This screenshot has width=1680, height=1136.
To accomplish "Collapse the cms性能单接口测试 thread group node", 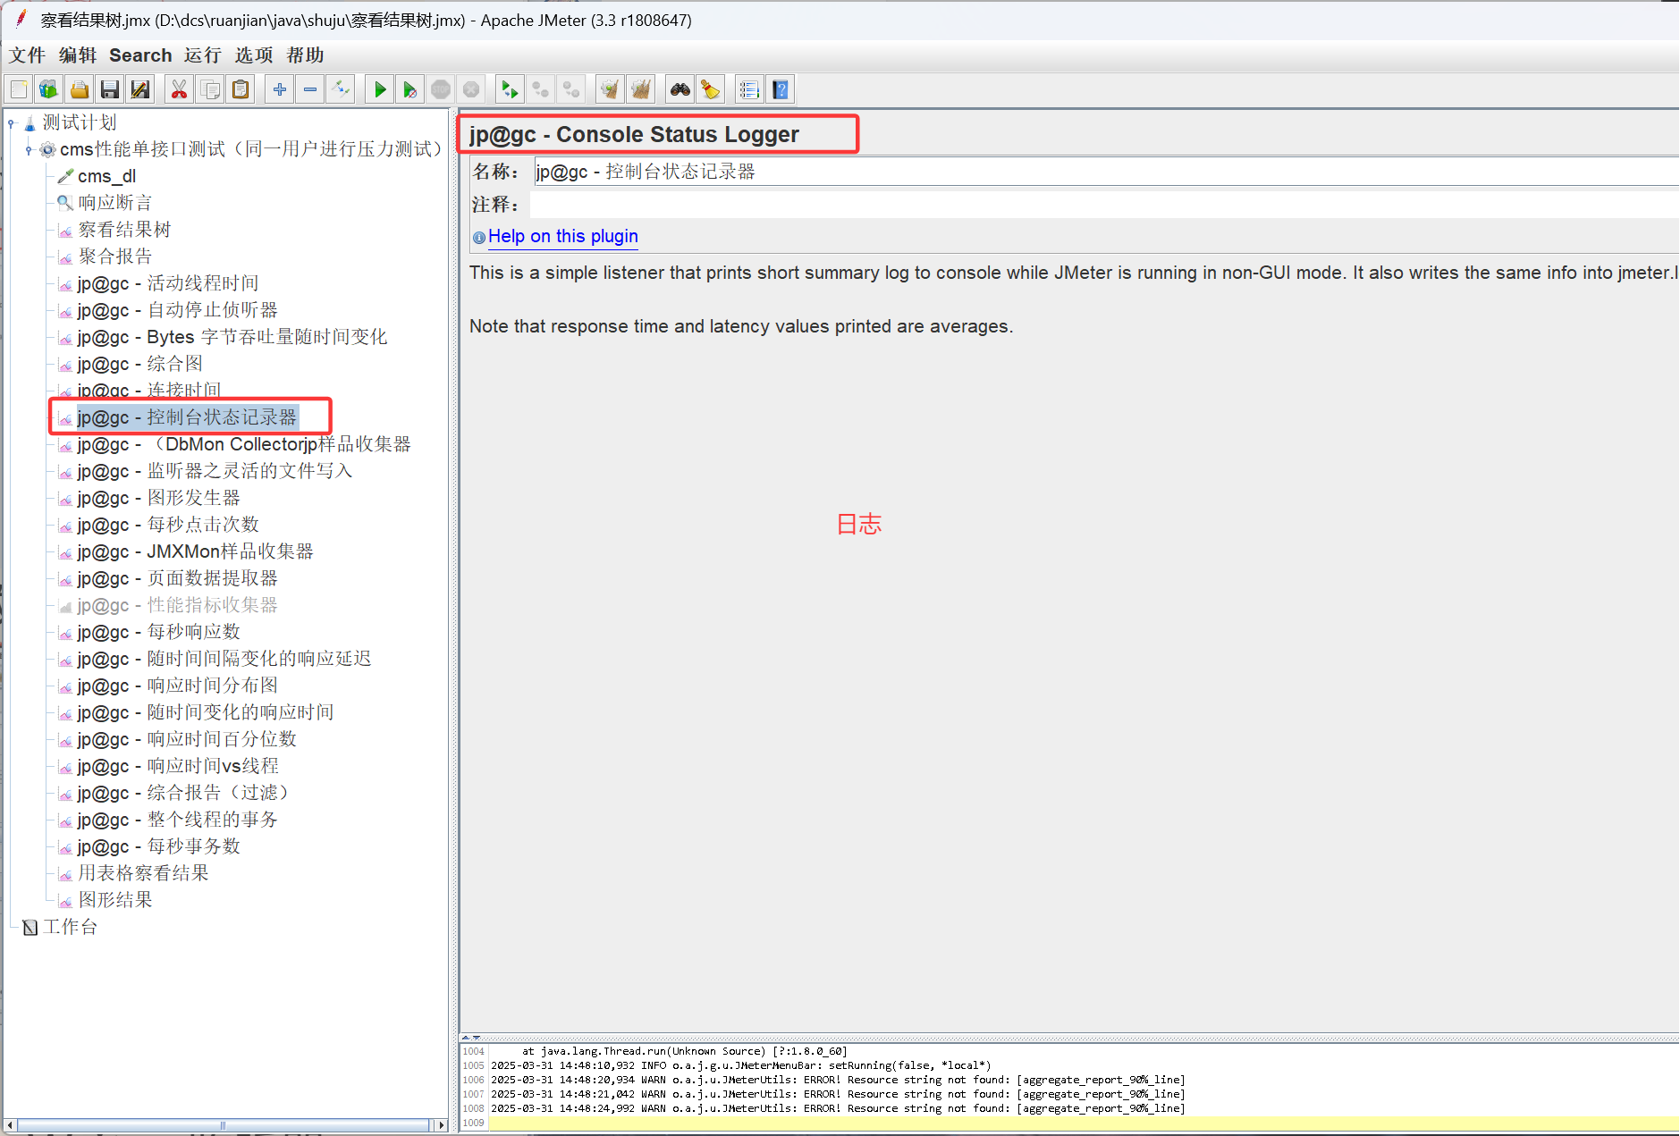I will (29, 150).
